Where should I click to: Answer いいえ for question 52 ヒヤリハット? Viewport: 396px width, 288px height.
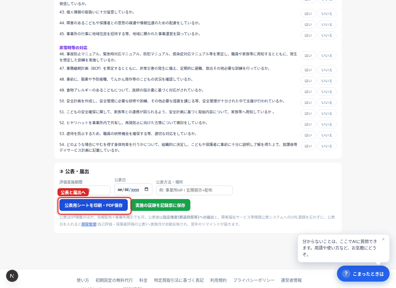[x=327, y=124]
